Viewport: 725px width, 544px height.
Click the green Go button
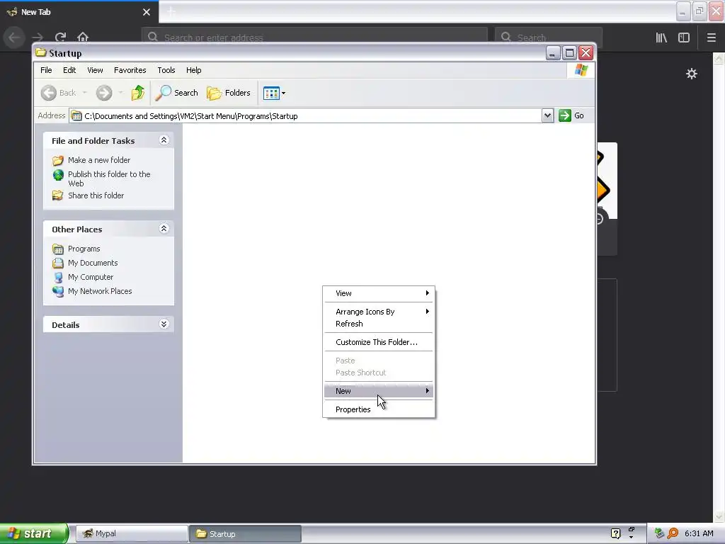tap(571, 115)
